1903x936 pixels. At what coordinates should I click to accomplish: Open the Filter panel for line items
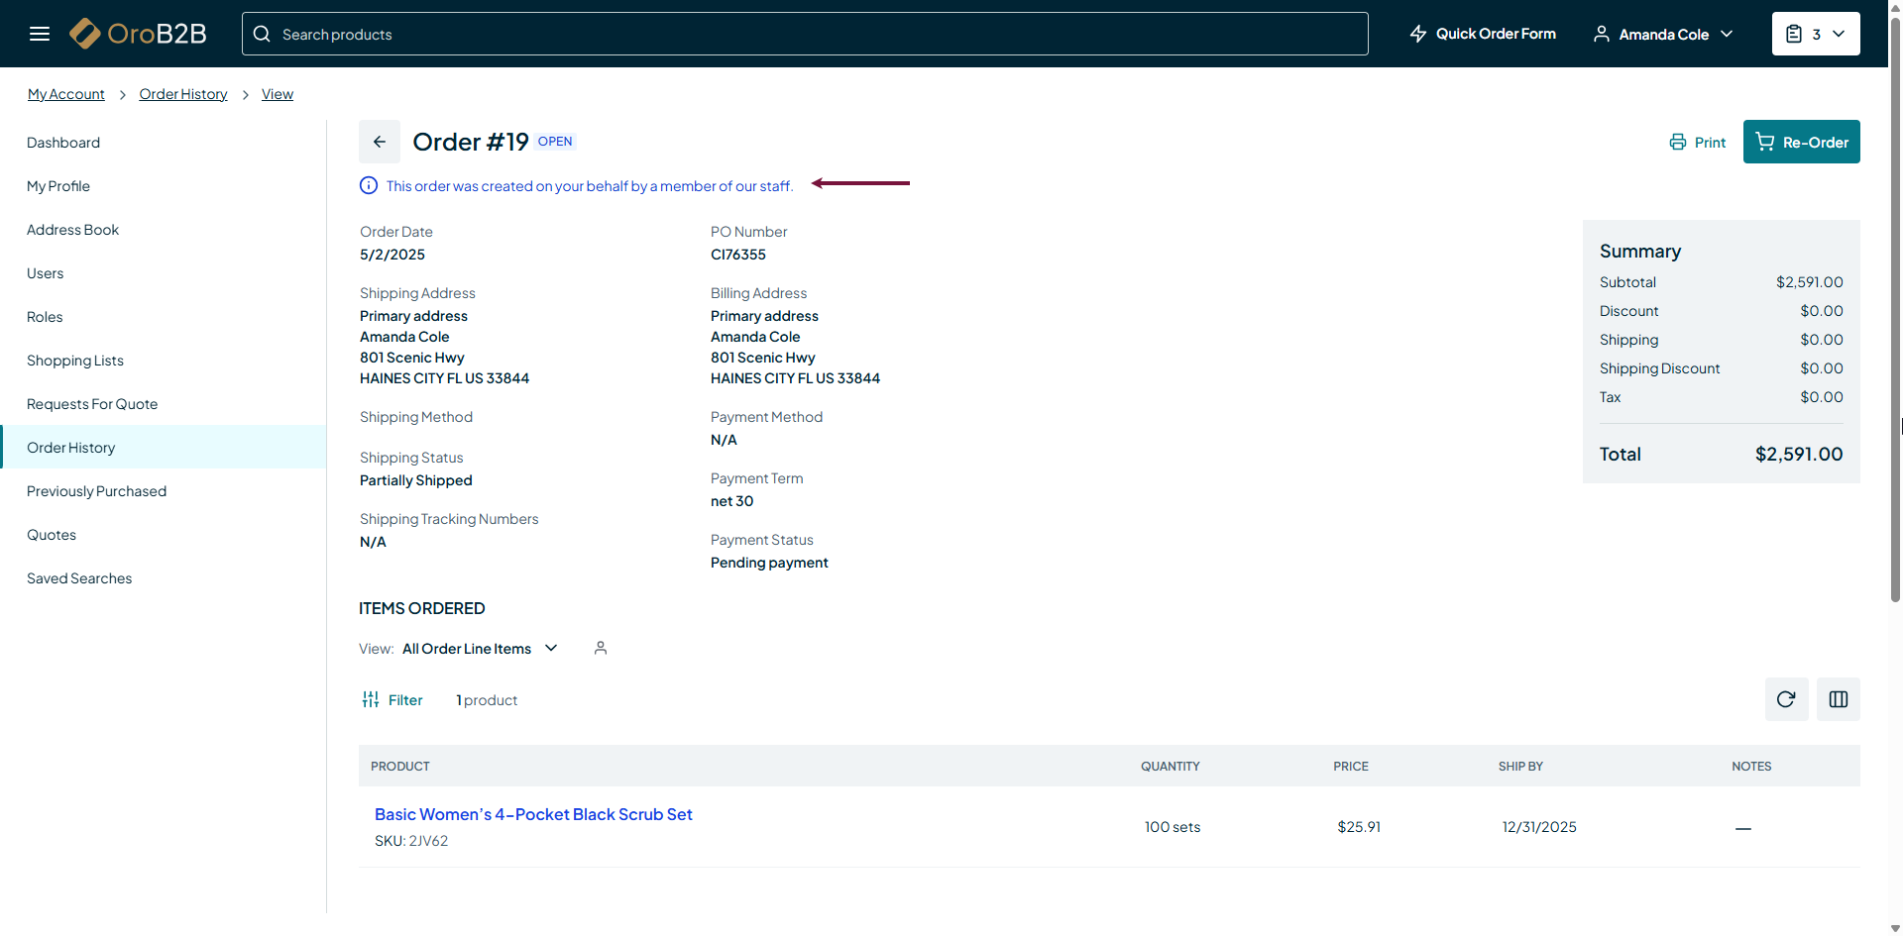click(392, 700)
